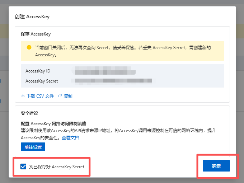Viewport: 244px width, 183px height.
Task: Click the 复制 link text
Action: coord(68,96)
